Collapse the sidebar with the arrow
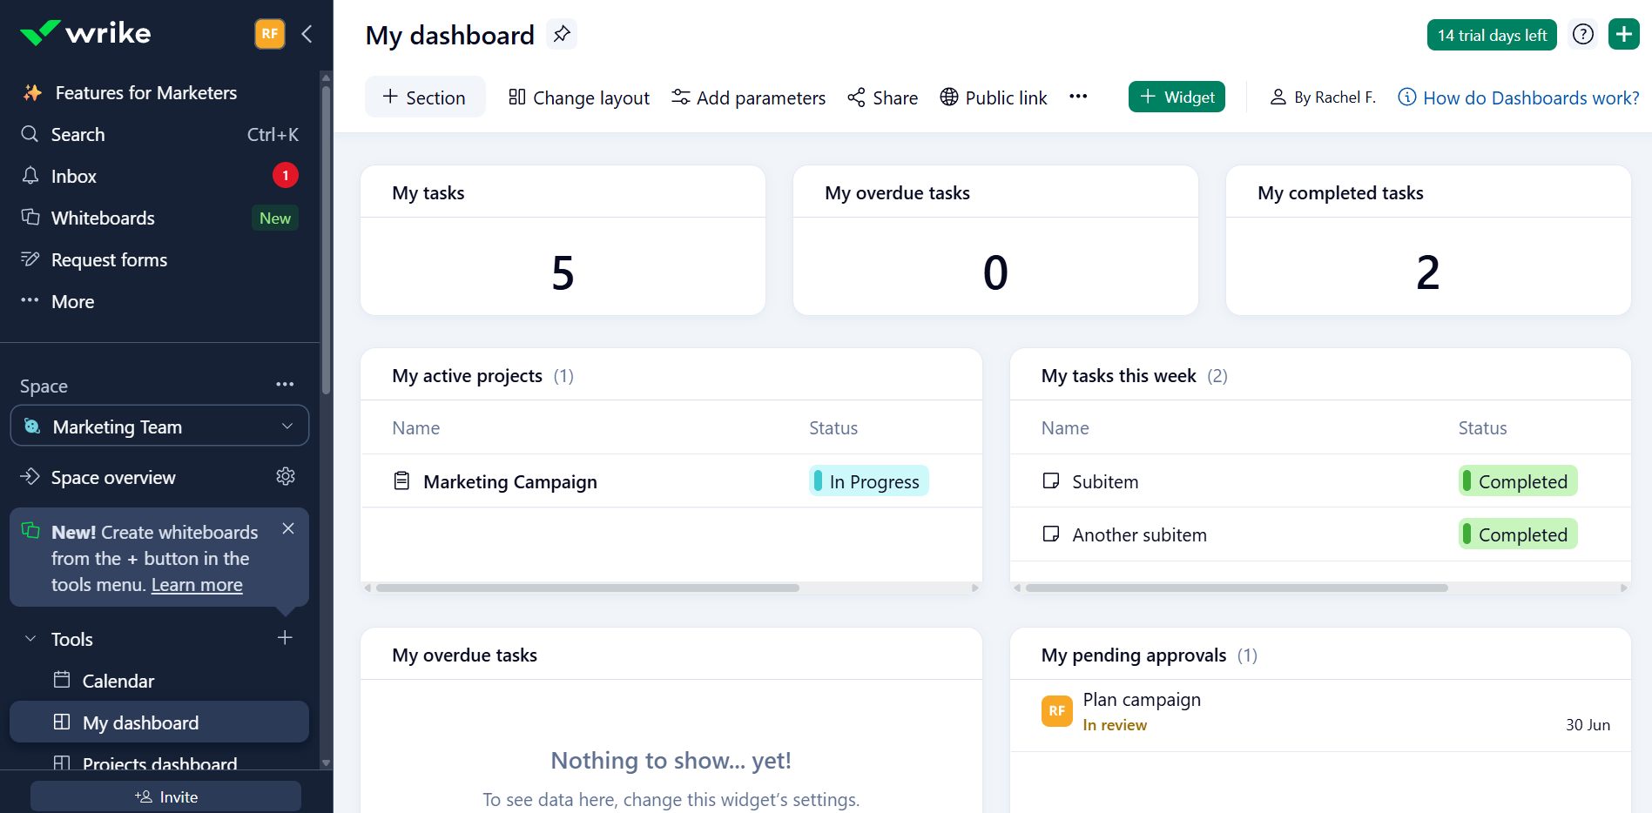Screen dimensions: 1652x813 (x=307, y=34)
